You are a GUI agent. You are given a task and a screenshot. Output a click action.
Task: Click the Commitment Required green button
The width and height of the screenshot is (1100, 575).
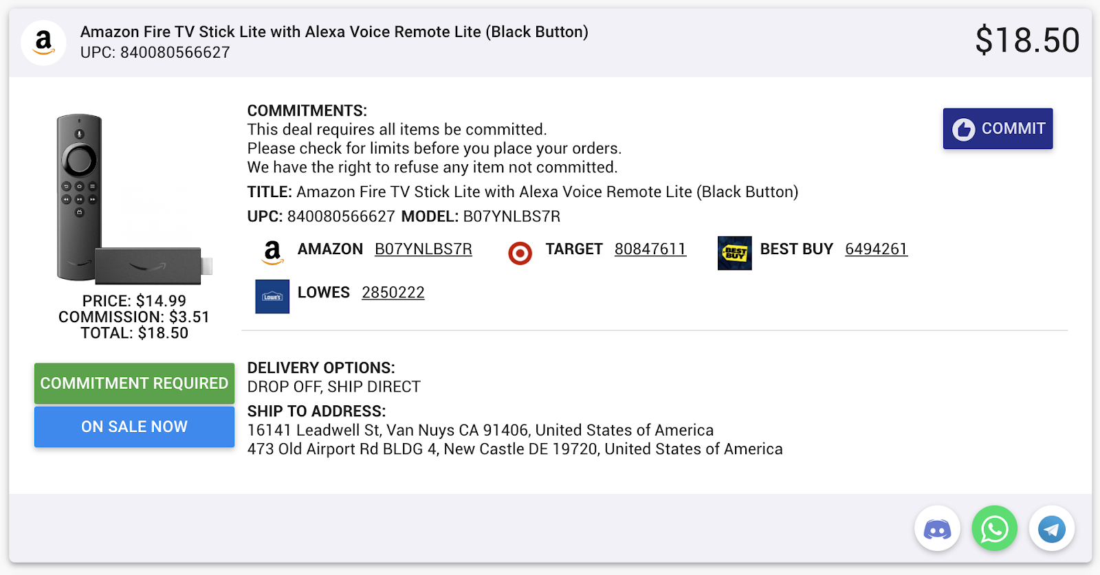[134, 383]
